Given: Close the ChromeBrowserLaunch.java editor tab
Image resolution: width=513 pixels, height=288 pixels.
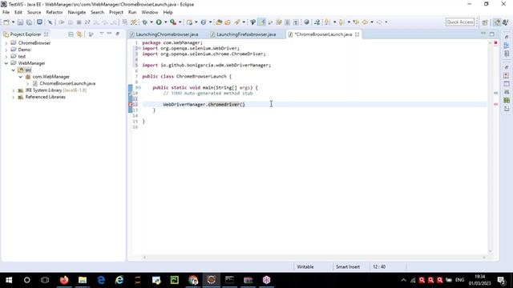Looking at the screenshot, I should pyautogui.click(x=357, y=34).
